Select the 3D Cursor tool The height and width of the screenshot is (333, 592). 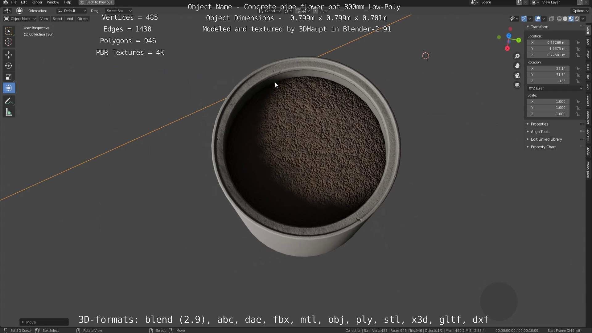pyautogui.click(x=9, y=42)
